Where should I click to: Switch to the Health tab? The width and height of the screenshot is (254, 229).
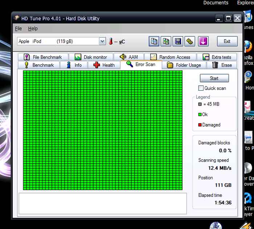click(104, 65)
